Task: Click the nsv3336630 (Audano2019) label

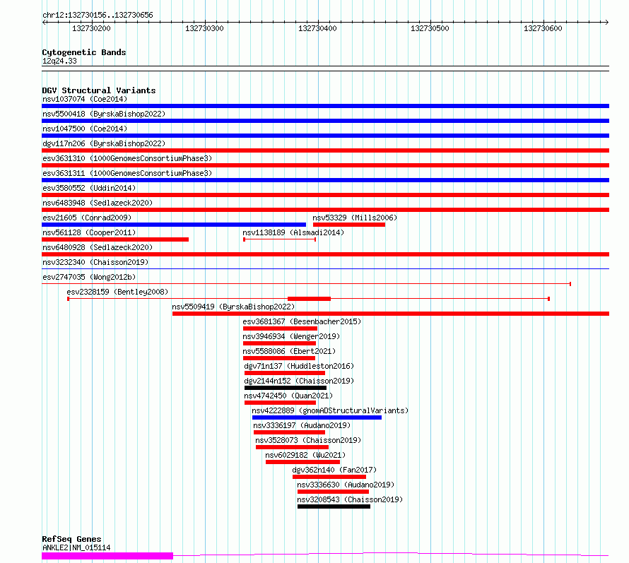Action: 346,485
